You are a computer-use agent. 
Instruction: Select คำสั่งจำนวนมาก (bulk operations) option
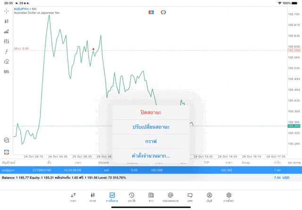pyautogui.click(x=151, y=156)
